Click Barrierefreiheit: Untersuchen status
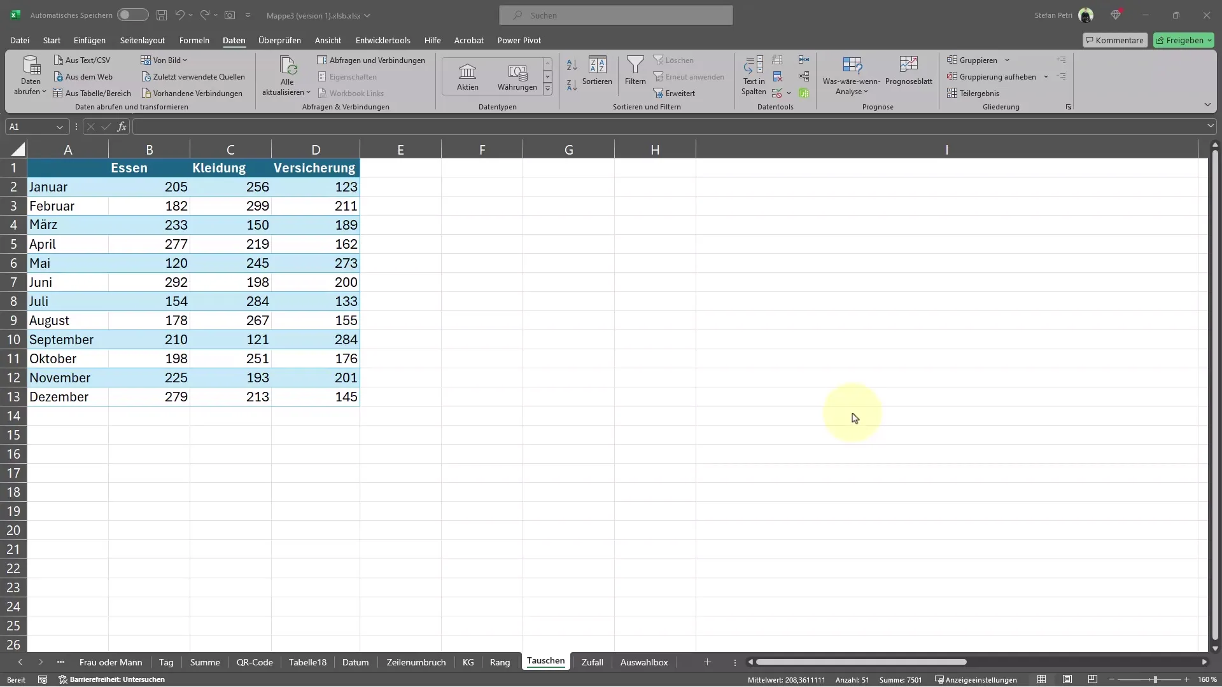This screenshot has width=1222, height=687. (112, 679)
